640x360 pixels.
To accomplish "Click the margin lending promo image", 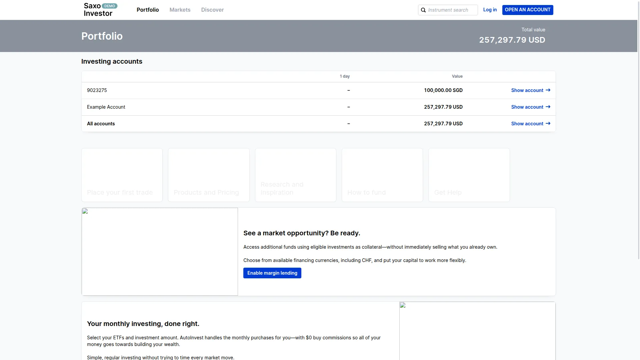I will [x=160, y=252].
